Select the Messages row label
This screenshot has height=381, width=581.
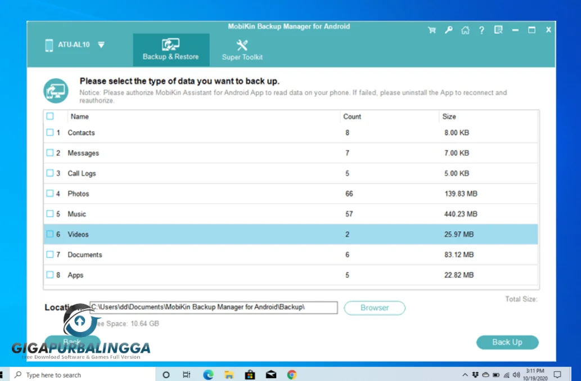pos(83,153)
